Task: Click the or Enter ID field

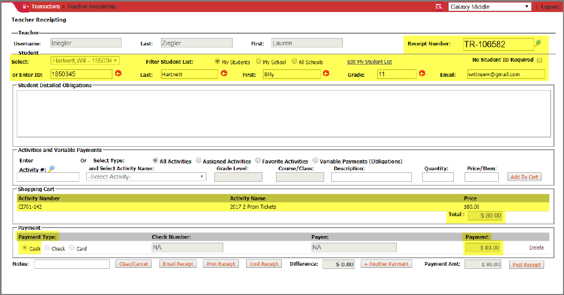Action: click(82, 74)
